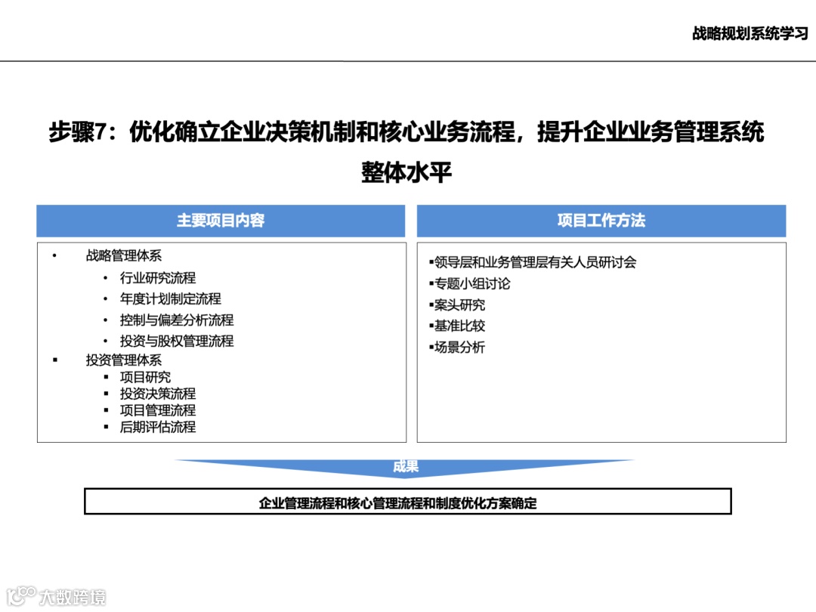Click the line 领导层和业务管理层有关人员研讨会
Screen dimensions: 816x612
click(x=533, y=262)
